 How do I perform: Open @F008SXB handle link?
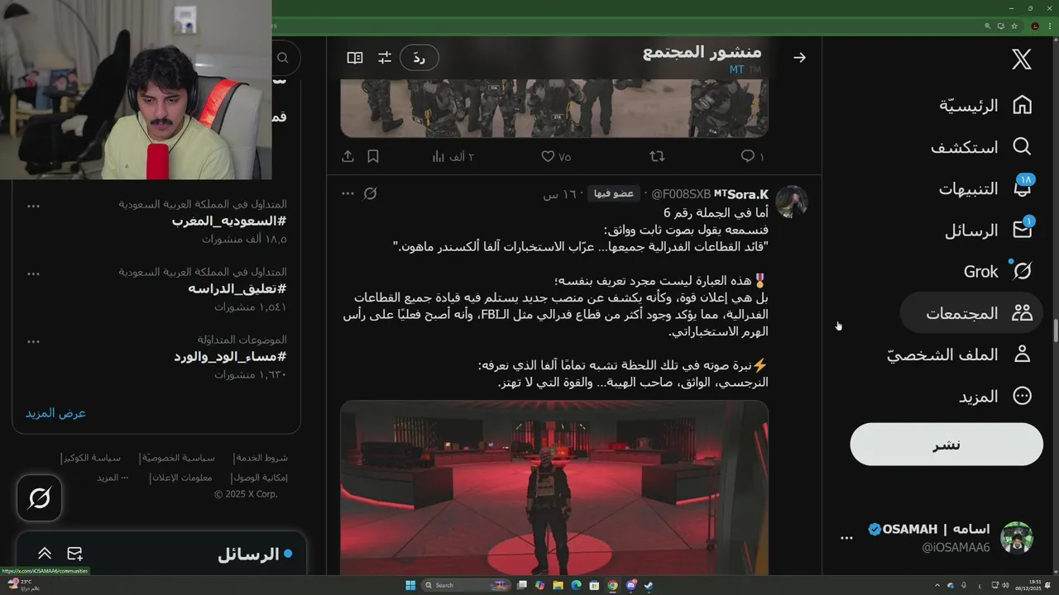coord(680,193)
